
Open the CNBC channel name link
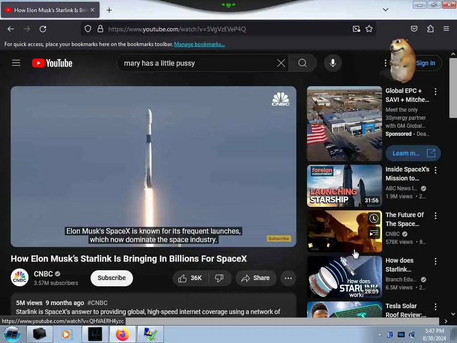pyautogui.click(x=43, y=274)
